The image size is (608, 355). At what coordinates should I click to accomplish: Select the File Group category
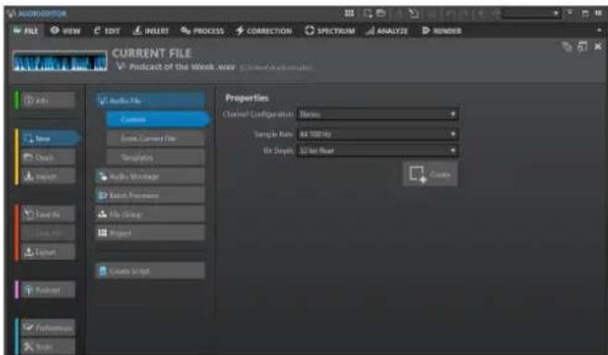tap(150, 214)
